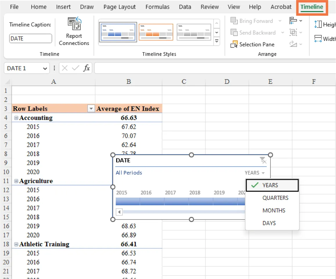The image size is (336, 279).
Task: Click the Rotate objects icon
Action: point(294,44)
